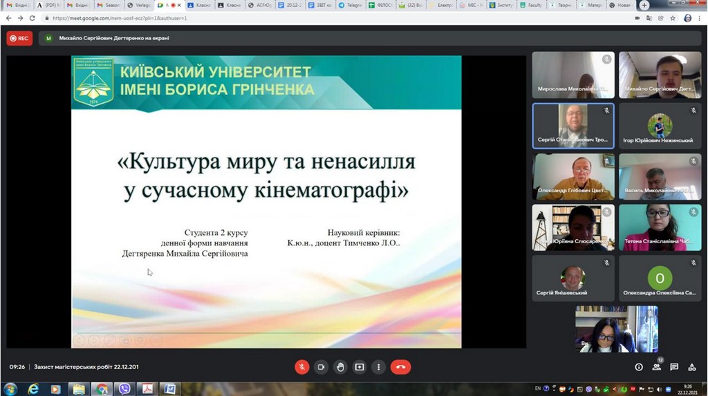The height and width of the screenshot is (396, 708).
Task: Open the Meet activities panel
Action: pos(692,367)
